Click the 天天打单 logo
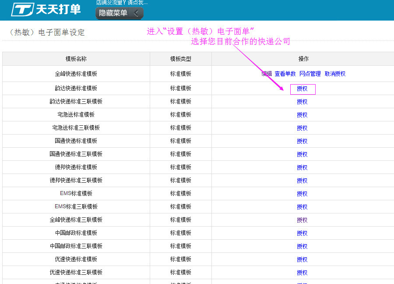 [46, 9]
